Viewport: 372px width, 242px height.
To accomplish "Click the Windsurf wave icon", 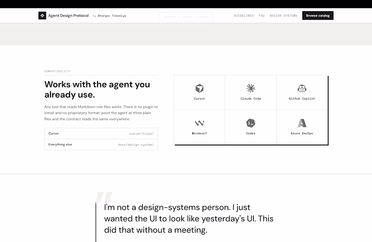I will (x=199, y=123).
